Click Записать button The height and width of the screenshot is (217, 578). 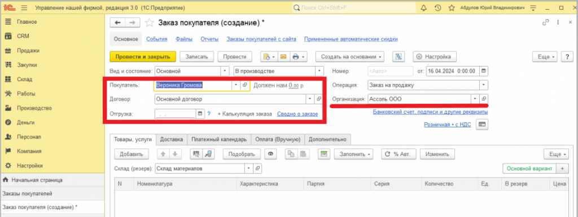[x=197, y=56]
